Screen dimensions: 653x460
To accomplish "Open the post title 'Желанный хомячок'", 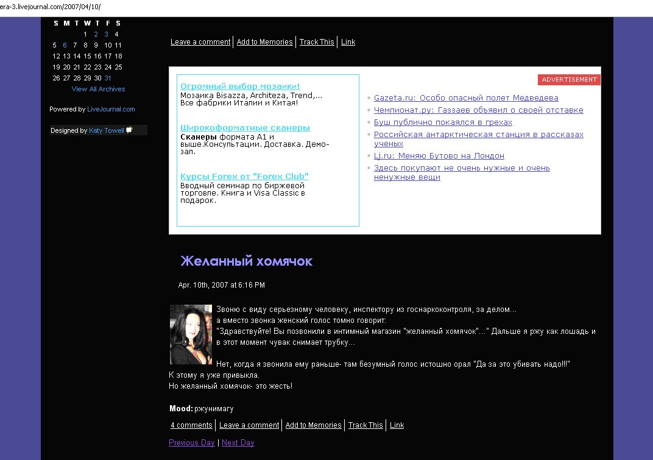I will tap(246, 261).
